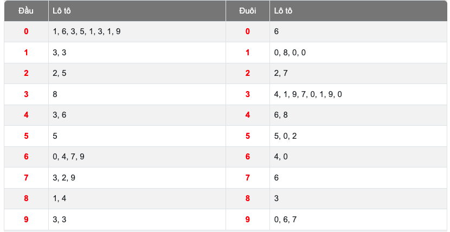Select the cell reading 4, 1, 9, 7, 0, 1, 9, 0

click(x=308, y=94)
